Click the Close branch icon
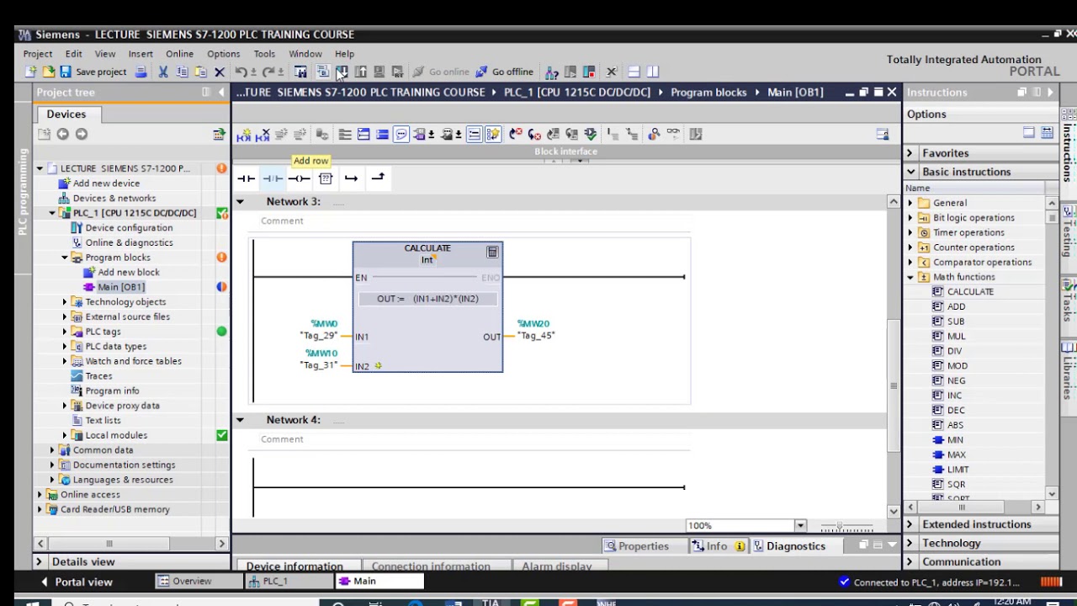The image size is (1077, 606). 378,177
